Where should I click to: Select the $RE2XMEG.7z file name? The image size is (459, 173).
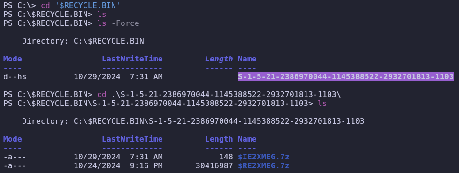click(263, 166)
